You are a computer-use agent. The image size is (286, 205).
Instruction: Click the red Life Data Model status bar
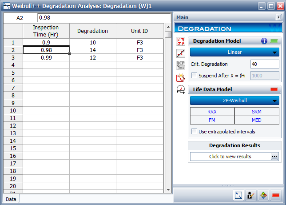pos(274,89)
